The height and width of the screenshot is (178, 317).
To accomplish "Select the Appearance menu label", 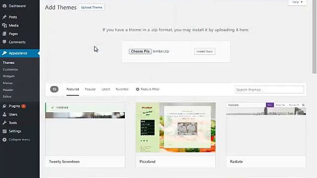I will coord(18,53).
